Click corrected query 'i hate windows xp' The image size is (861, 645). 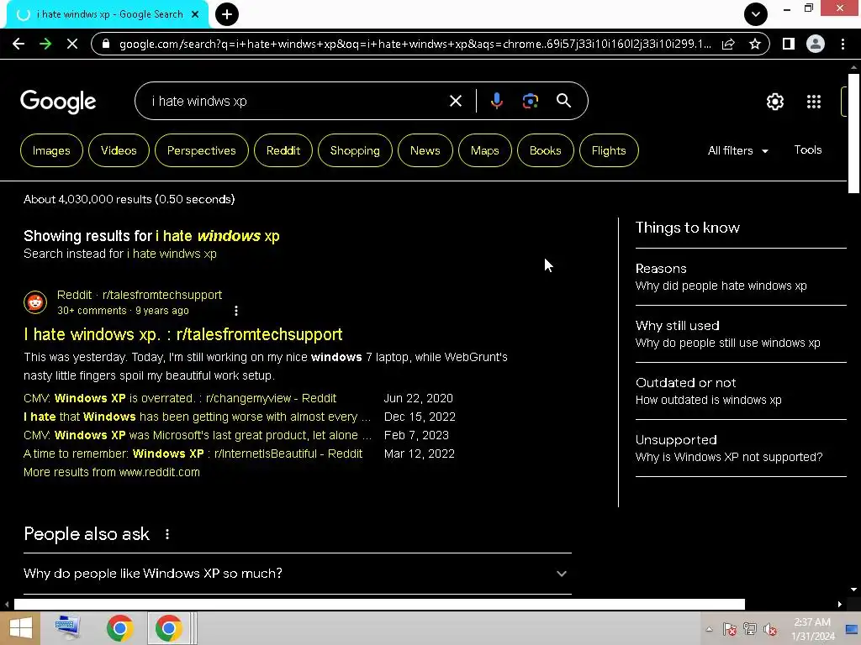pos(218,236)
